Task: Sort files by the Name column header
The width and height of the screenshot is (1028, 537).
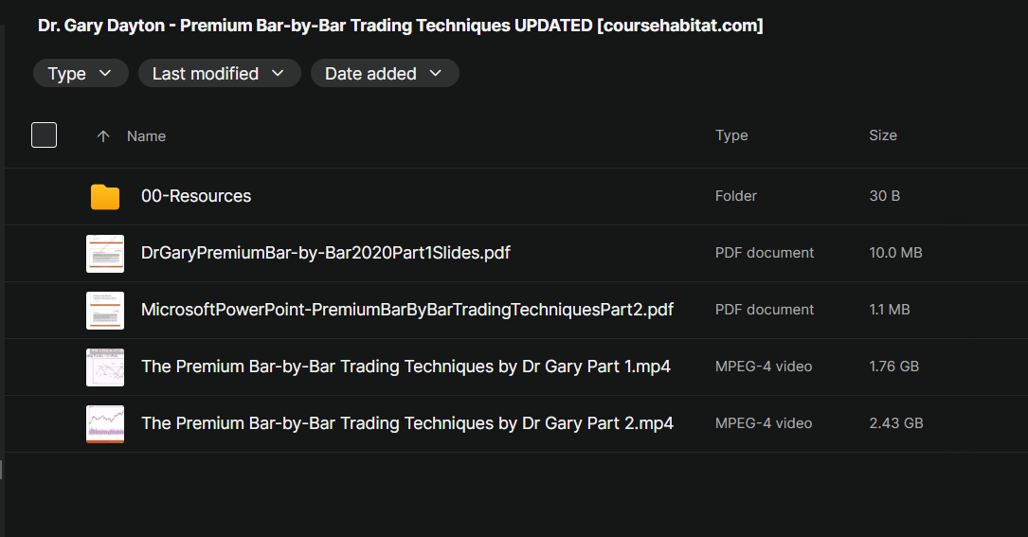Action: [x=146, y=136]
